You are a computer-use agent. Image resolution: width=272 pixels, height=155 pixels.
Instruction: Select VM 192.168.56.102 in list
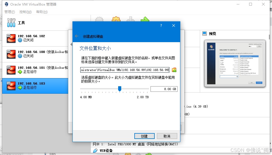pyautogui.click(x=35, y=38)
